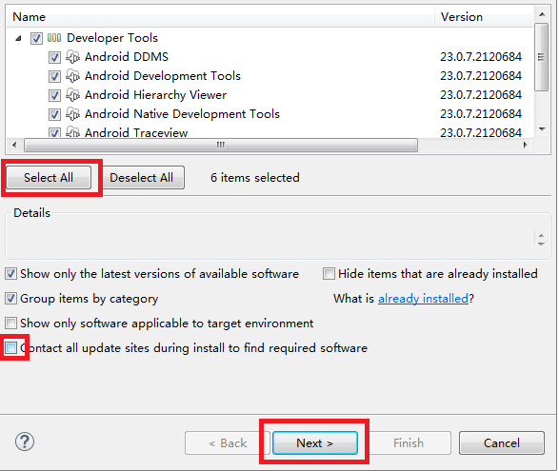Uncheck Android Native Development Tools checkbox
The width and height of the screenshot is (559, 471).
[x=54, y=114]
